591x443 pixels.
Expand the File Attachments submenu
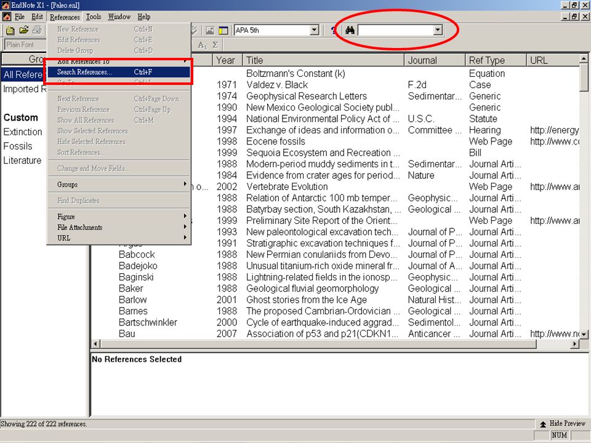119,227
